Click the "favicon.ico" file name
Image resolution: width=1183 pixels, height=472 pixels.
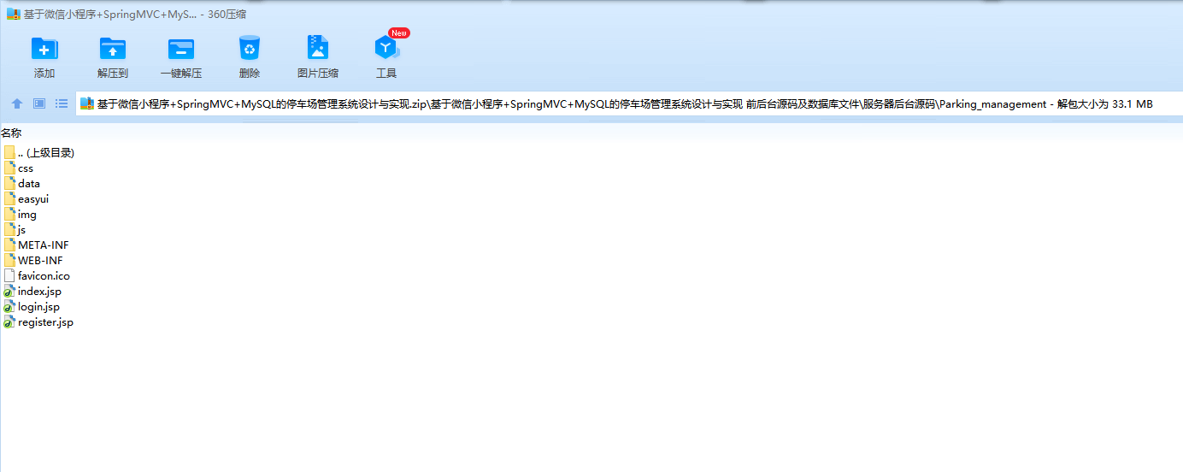(44, 276)
